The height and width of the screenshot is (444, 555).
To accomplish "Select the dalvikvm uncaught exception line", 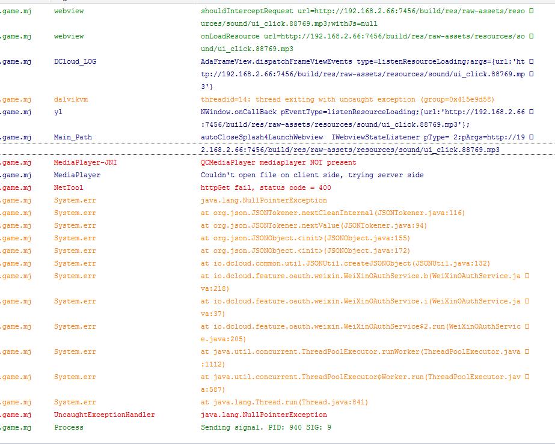I will point(347,99).
